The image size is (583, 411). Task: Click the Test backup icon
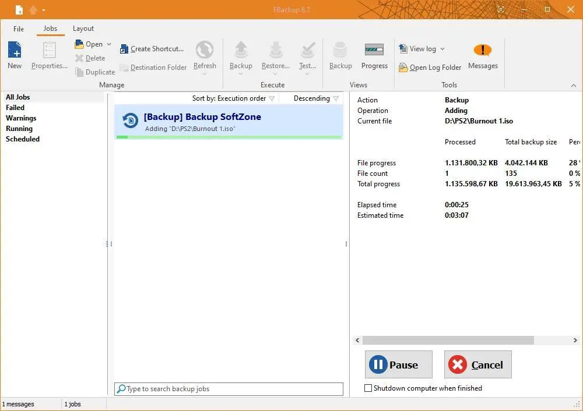pos(307,50)
